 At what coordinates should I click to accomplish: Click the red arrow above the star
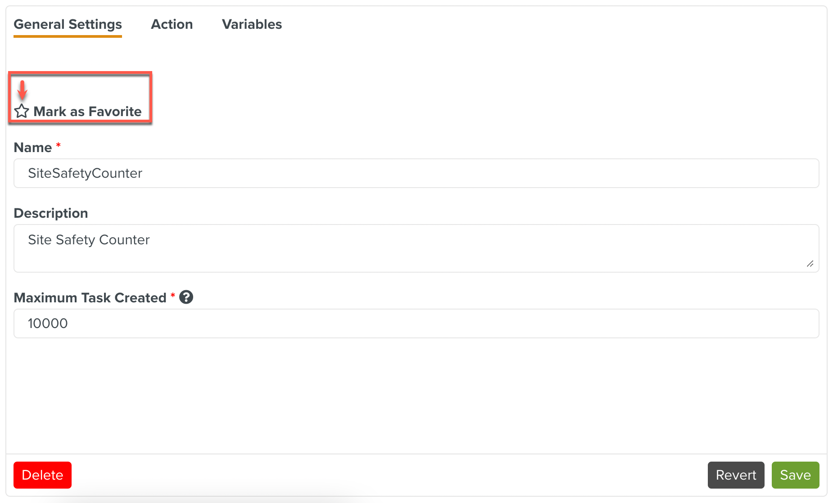tap(22, 90)
